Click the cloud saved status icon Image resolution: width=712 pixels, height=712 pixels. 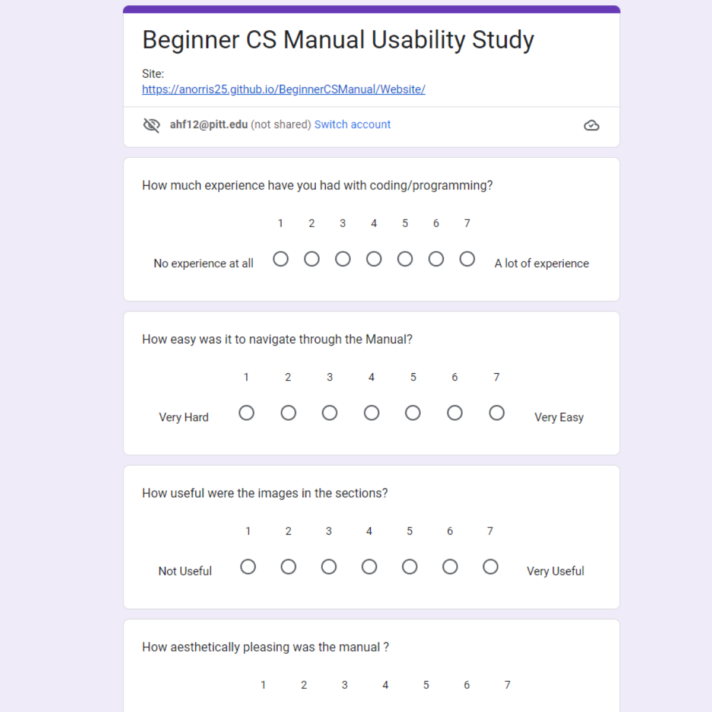(x=592, y=125)
